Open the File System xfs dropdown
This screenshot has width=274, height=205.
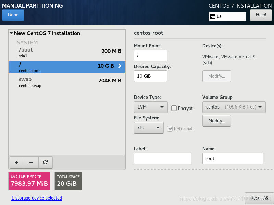[149, 128]
